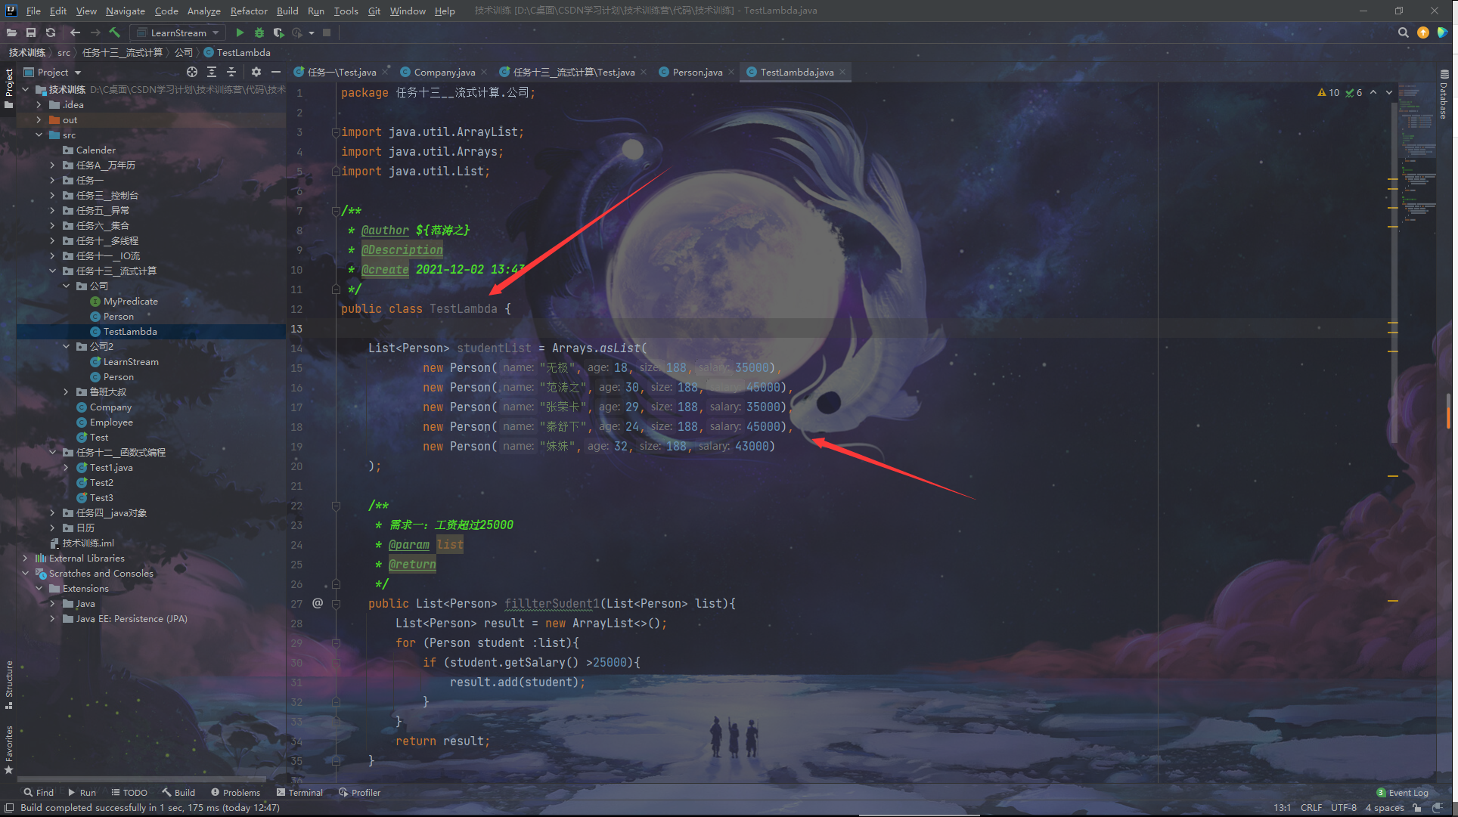This screenshot has width=1458, height=817.
Task: Toggle the tool window quick-access icon in status bar
Action: [x=9, y=808]
